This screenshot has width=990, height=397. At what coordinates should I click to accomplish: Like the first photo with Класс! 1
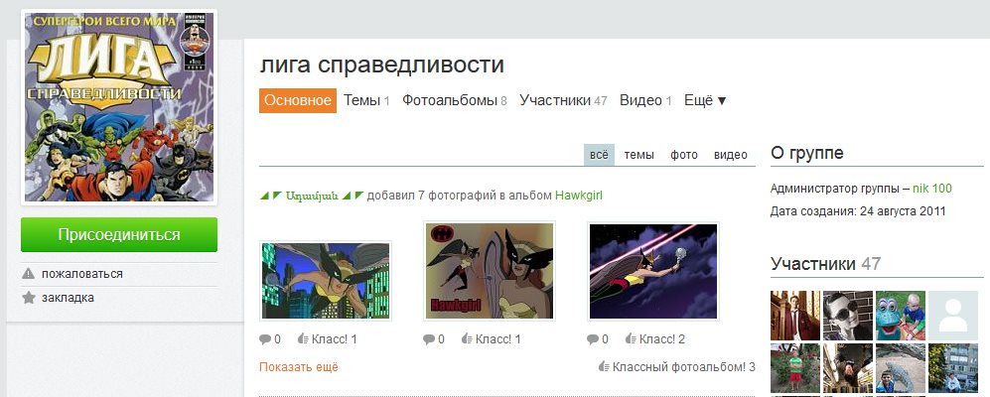327,339
